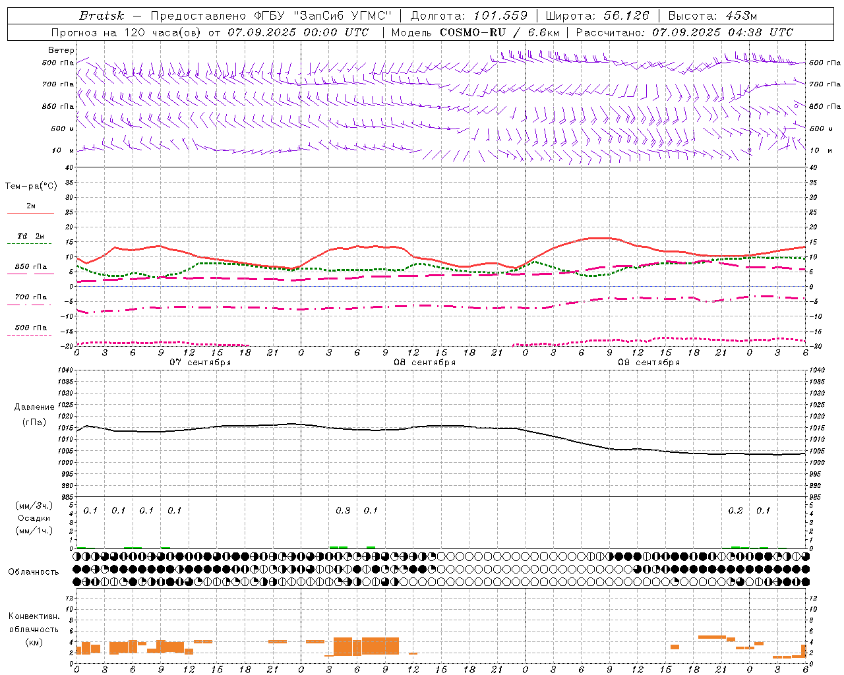The height and width of the screenshot is (675, 844).
Task: Select the Модель COSMO-RU / 6.6км label
Action: [x=475, y=32]
